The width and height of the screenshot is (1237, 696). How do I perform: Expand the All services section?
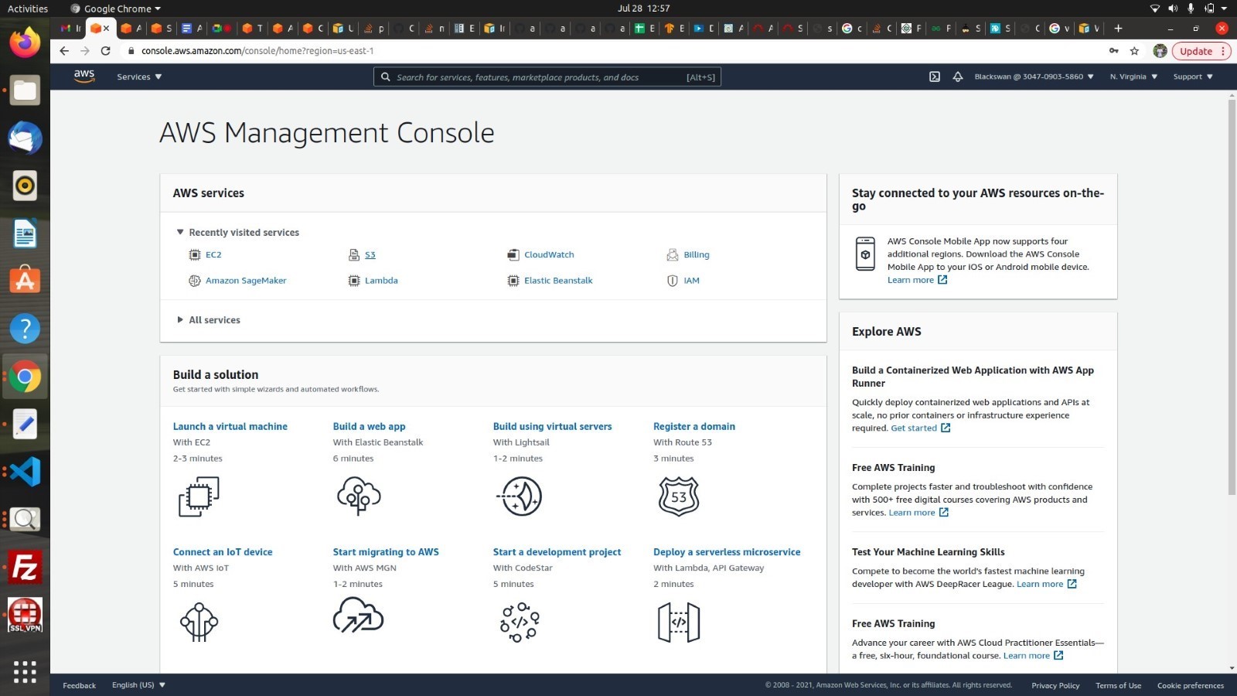pyautogui.click(x=208, y=319)
